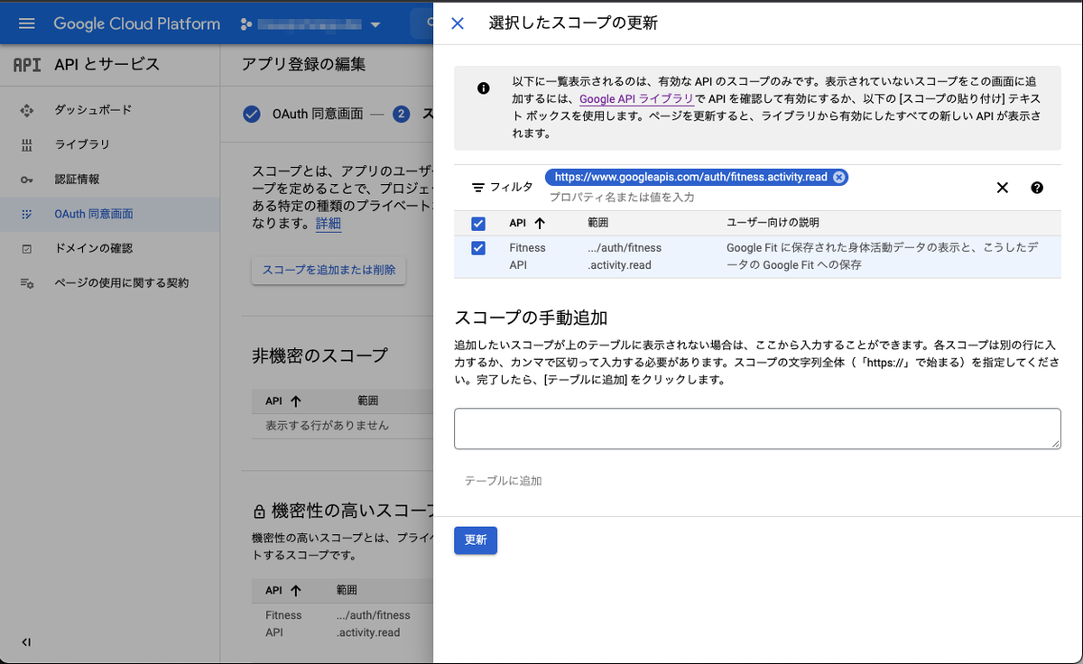Click the Google Fit description cell
Image resolution: width=1083 pixels, height=664 pixels.
[x=881, y=256]
